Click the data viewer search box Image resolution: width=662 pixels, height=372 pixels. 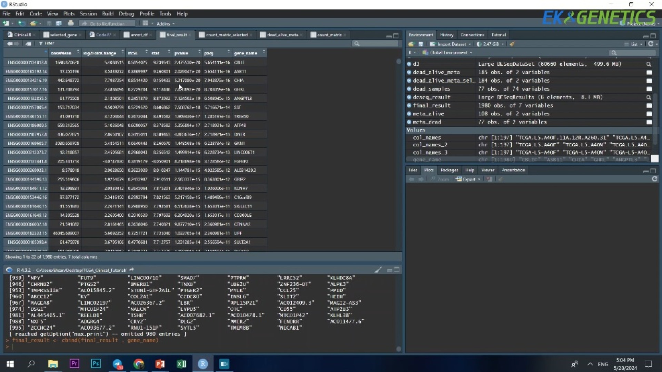point(376,43)
